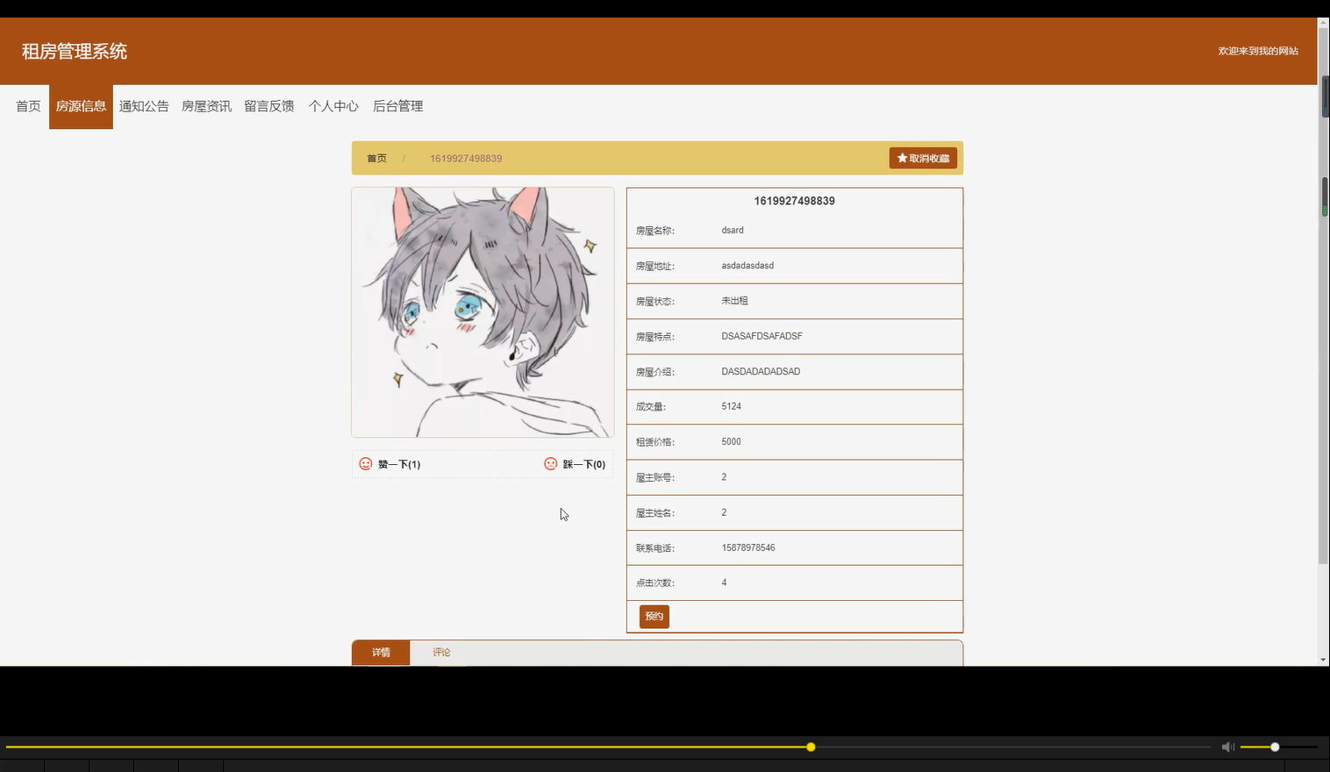Select the 详情 details tab
1330x772 pixels.
coord(381,653)
